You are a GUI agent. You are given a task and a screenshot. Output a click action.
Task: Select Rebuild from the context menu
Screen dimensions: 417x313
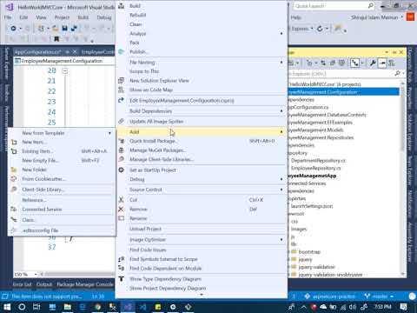(x=137, y=15)
